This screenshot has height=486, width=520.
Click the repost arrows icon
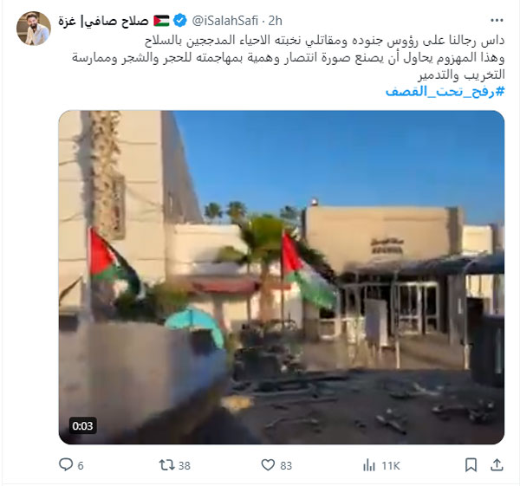[x=166, y=465]
